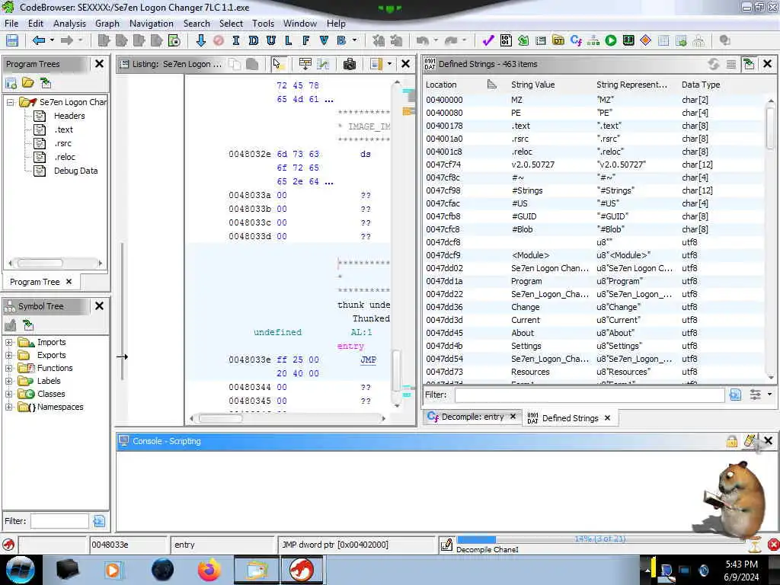Navigate to next data down arrow
780x585 pixels.
(x=201, y=41)
